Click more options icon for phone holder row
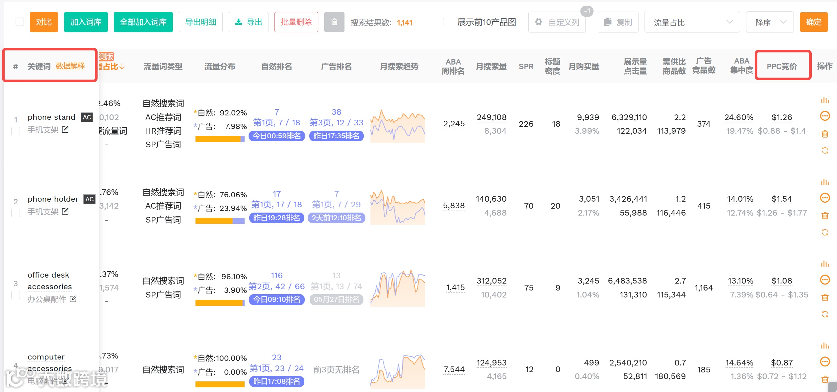 click(x=825, y=198)
